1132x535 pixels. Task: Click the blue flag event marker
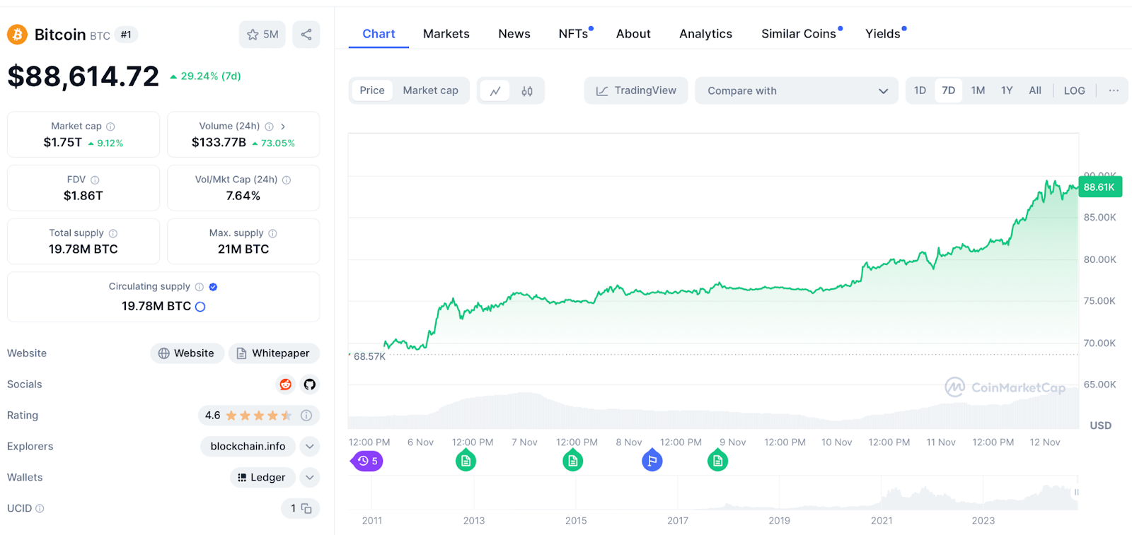tap(652, 461)
